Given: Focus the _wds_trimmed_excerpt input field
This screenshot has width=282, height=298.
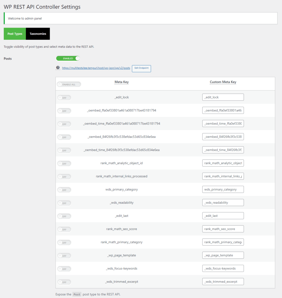Looking at the screenshot, I should (x=223, y=282).
